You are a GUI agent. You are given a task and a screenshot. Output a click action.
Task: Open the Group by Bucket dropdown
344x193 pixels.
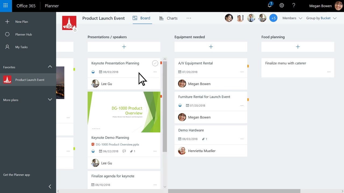coord(321,18)
